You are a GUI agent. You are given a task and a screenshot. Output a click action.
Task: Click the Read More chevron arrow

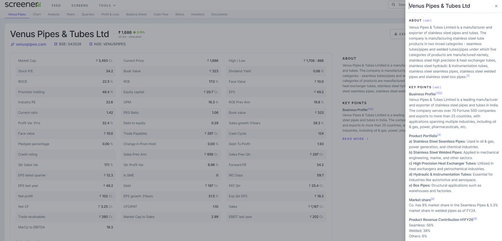tap(368, 139)
